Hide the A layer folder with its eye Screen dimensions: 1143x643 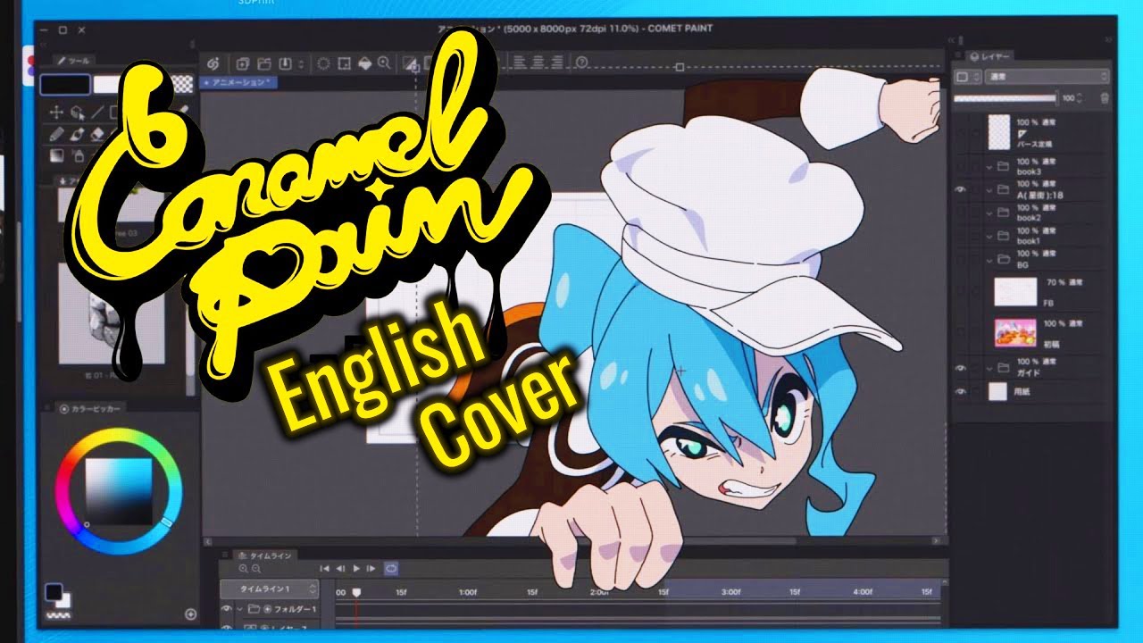point(962,189)
